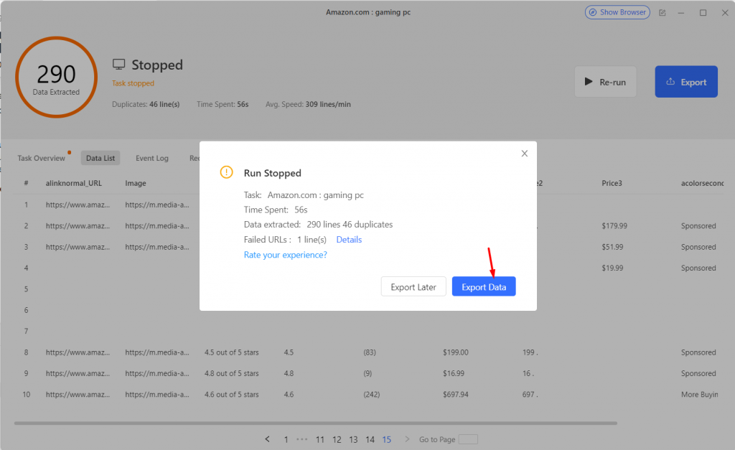Close the Run Stopped dialog
Image resolution: width=735 pixels, height=450 pixels.
click(525, 154)
